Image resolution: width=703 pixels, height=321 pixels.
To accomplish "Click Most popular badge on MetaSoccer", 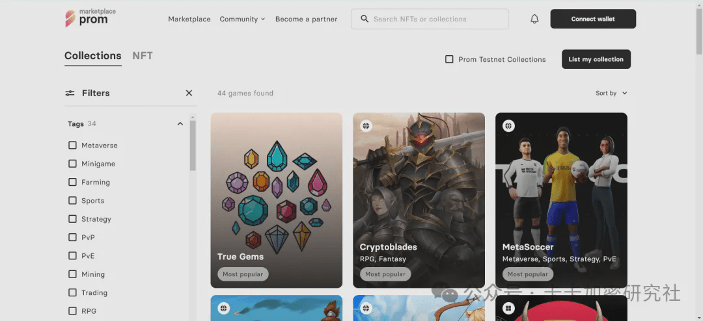I will click(x=528, y=274).
